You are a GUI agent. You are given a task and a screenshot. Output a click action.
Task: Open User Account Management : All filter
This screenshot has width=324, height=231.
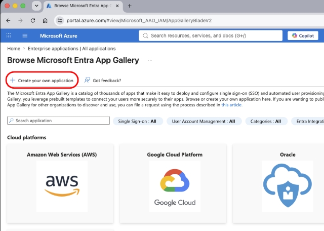204,121
